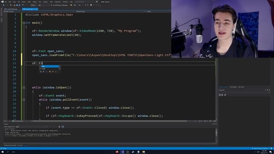Open the Build menu
The image size is (274, 154).
click(x=29, y=2)
